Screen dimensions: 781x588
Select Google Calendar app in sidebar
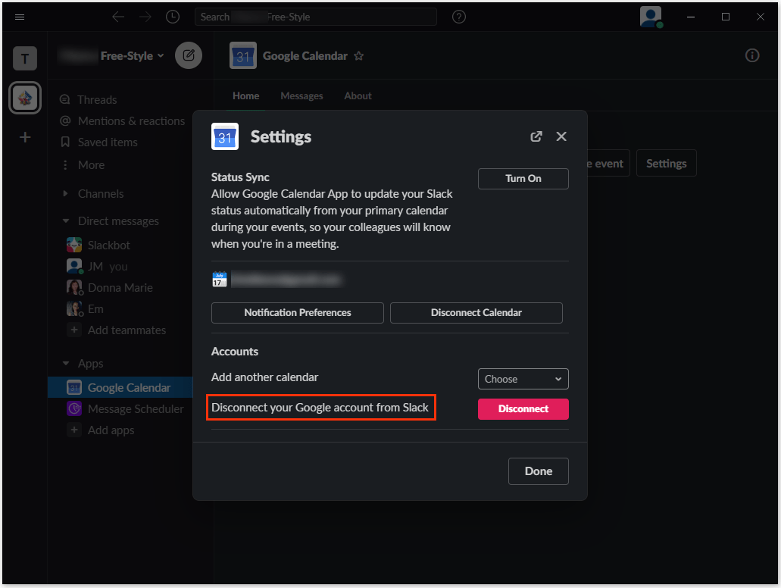120,387
